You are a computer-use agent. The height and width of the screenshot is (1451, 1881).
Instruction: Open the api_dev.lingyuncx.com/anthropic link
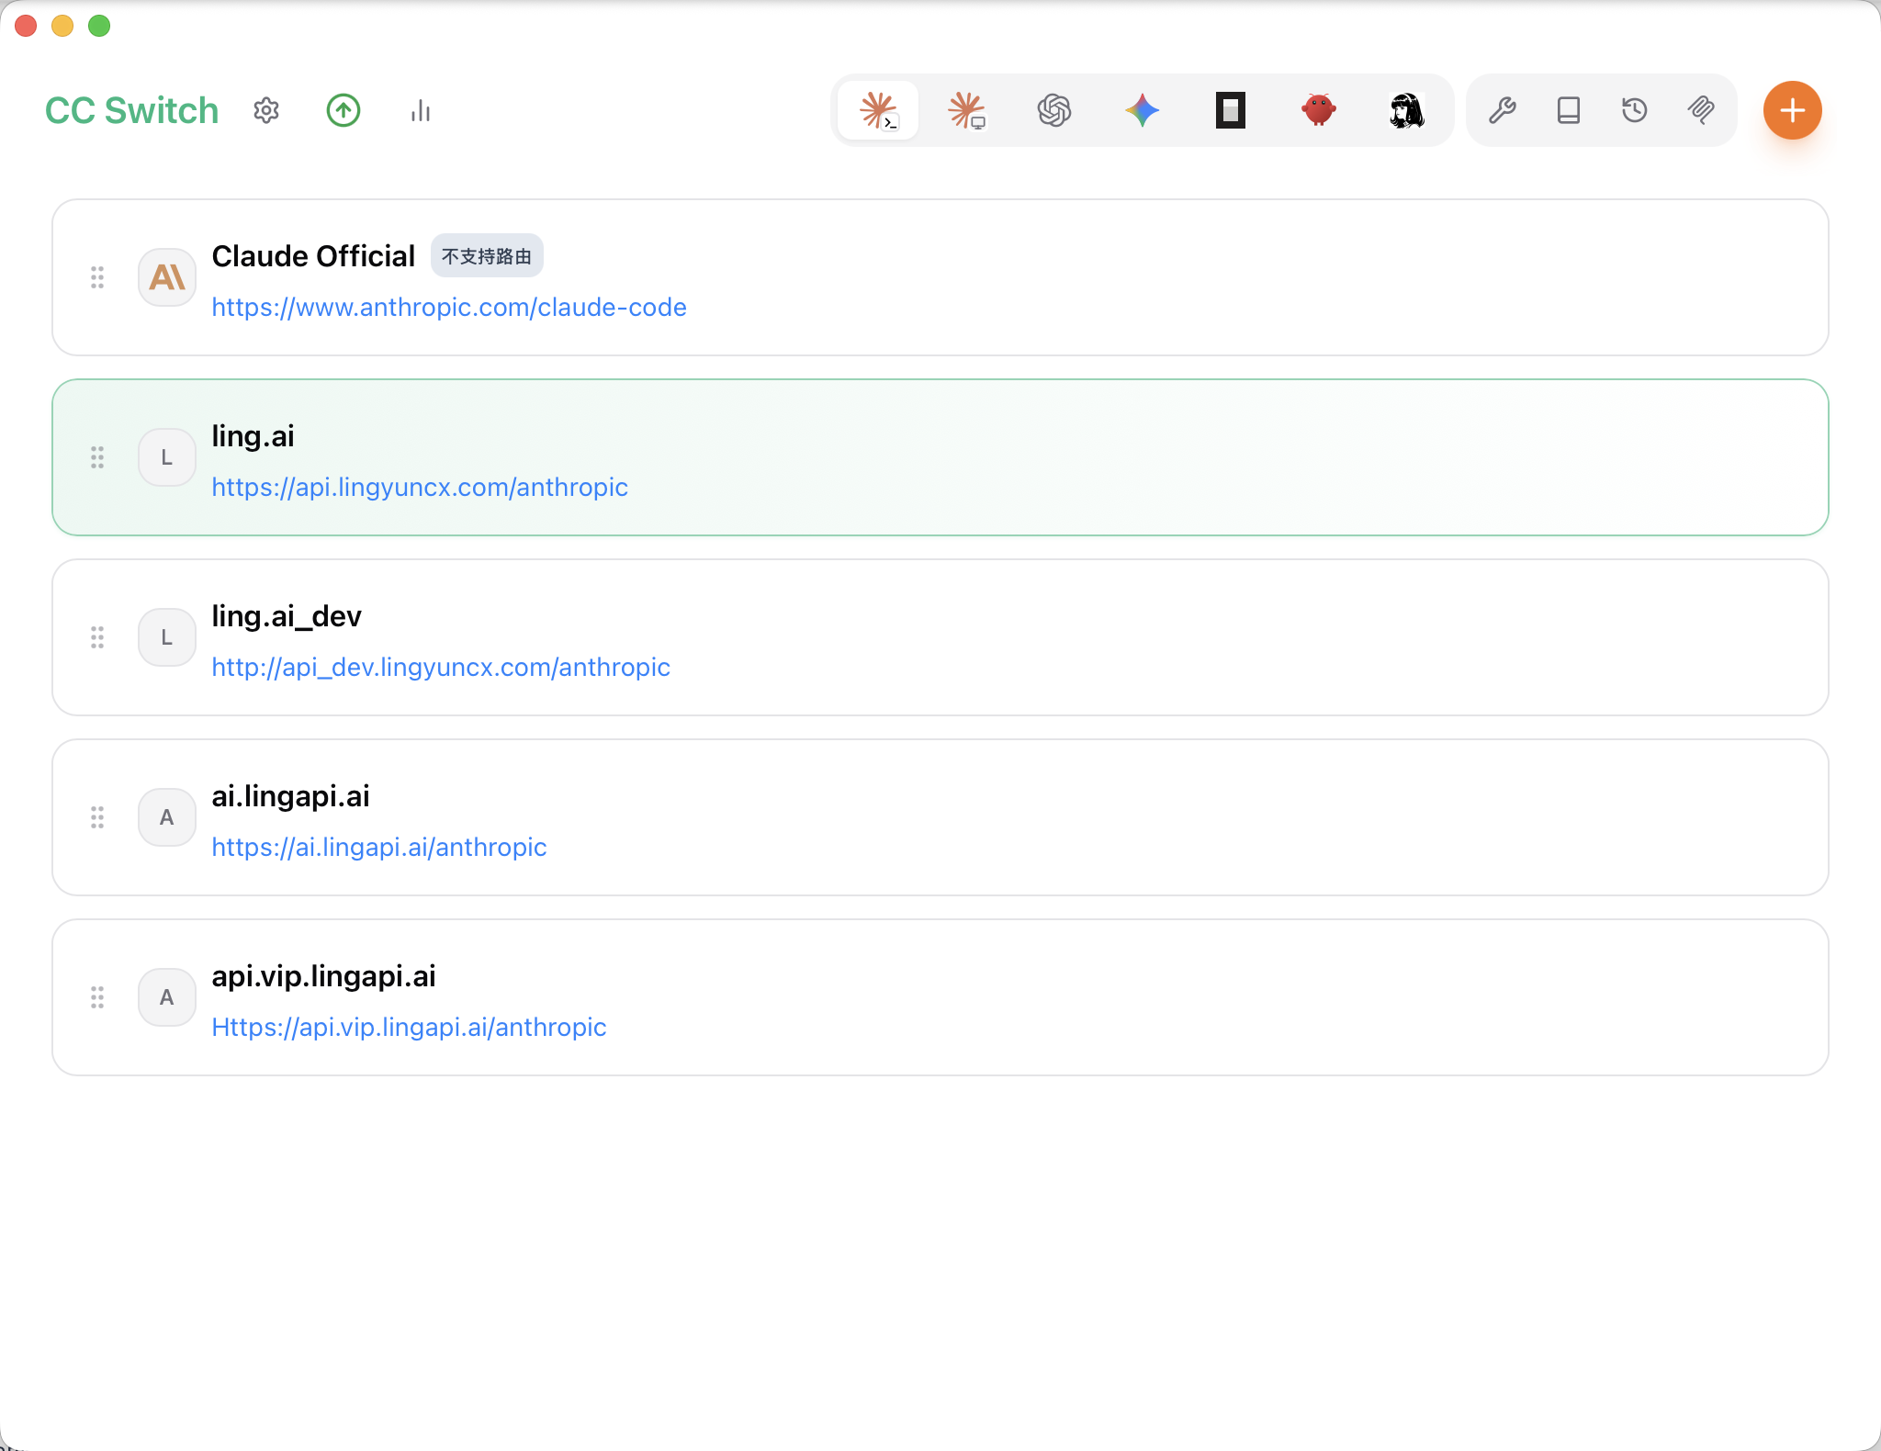pyautogui.click(x=441, y=667)
